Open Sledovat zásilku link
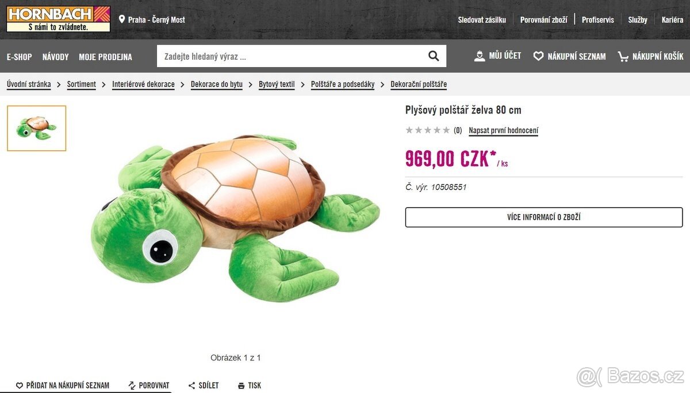This screenshot has width=690, height=393. coord(482,20)
